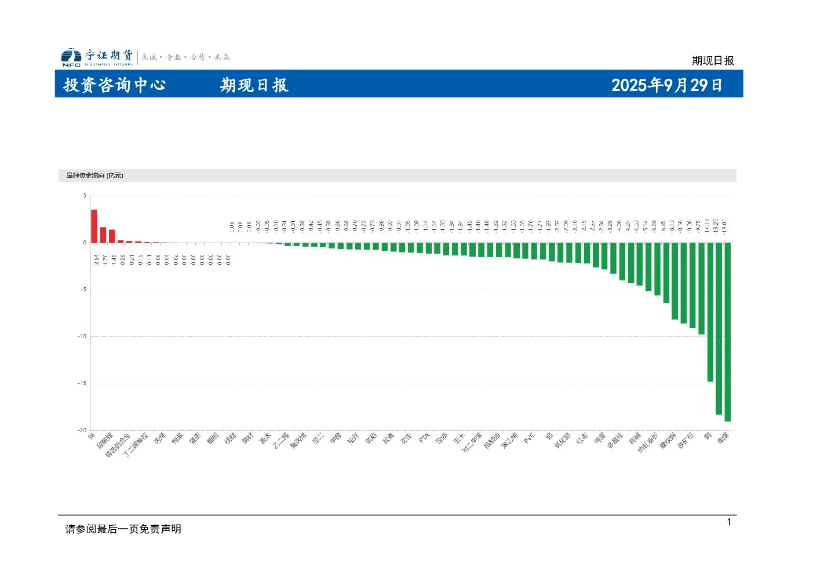Click the '期现日报' heading inside blue banner

(254, 85)
